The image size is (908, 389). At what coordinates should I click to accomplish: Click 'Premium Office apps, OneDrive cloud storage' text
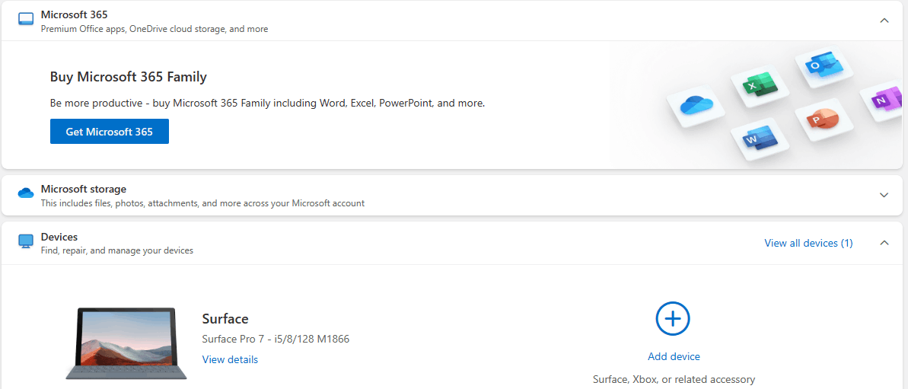point(154,29)
